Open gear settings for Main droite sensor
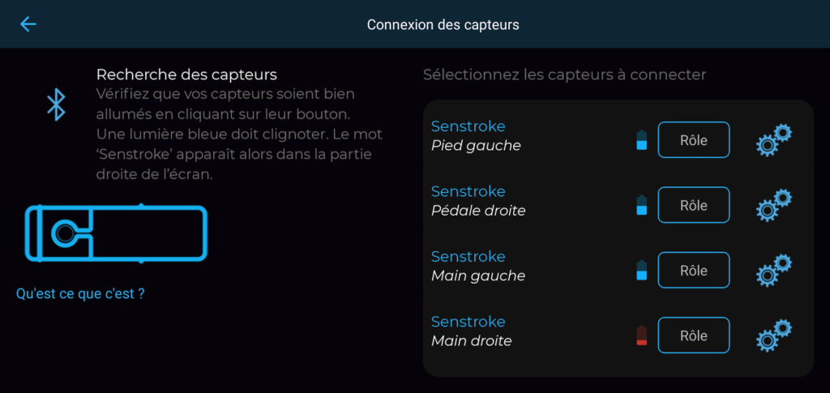The width and height of the screenshot is (830, 393). tap(774, 335)
